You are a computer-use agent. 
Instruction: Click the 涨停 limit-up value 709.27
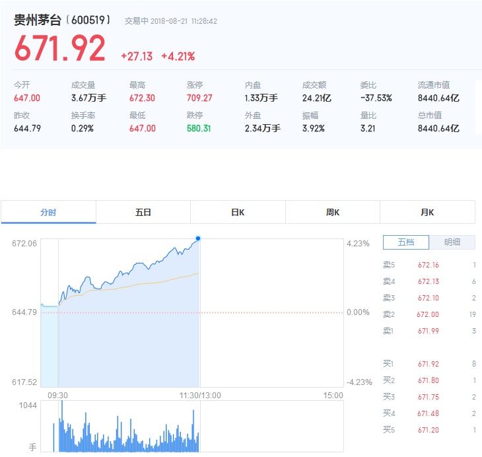click(199, 98)
